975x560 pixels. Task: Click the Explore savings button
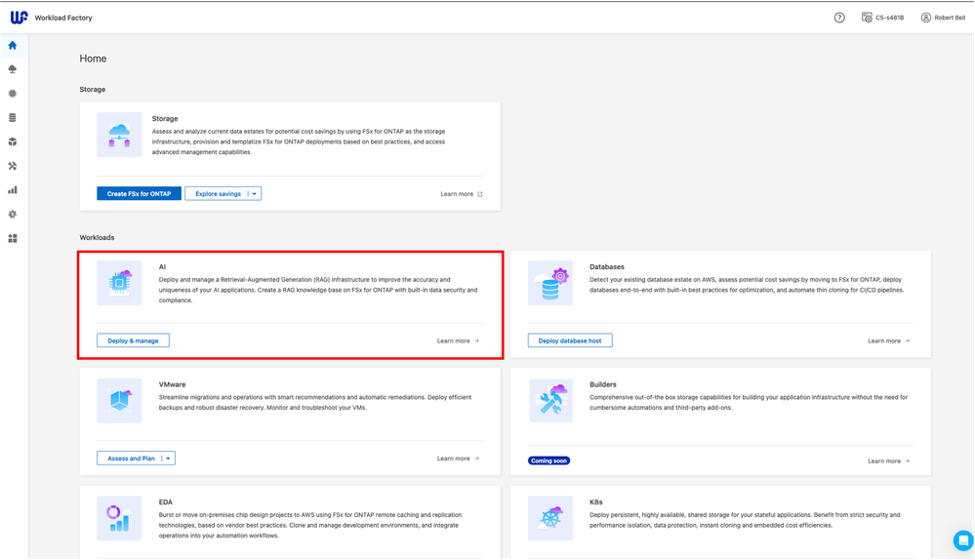pyautogui.click(x=218, y=194)
